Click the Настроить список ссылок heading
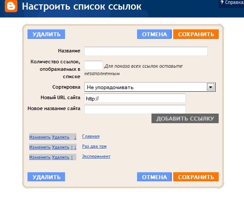244x197 pixels. click(x=82, y=7)
